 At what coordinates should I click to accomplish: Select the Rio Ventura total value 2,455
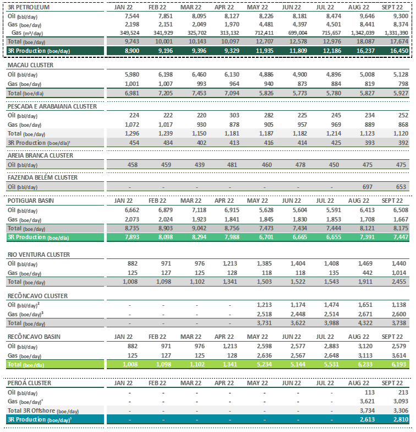click(398, 282)
